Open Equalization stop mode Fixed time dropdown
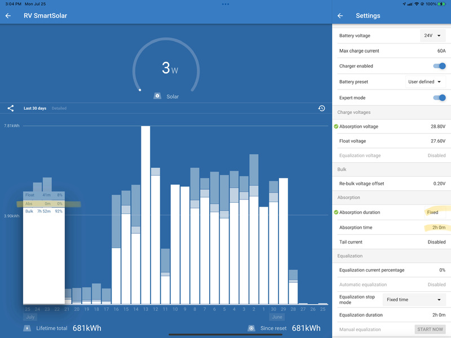451x338 pixels. click(414, 300)
